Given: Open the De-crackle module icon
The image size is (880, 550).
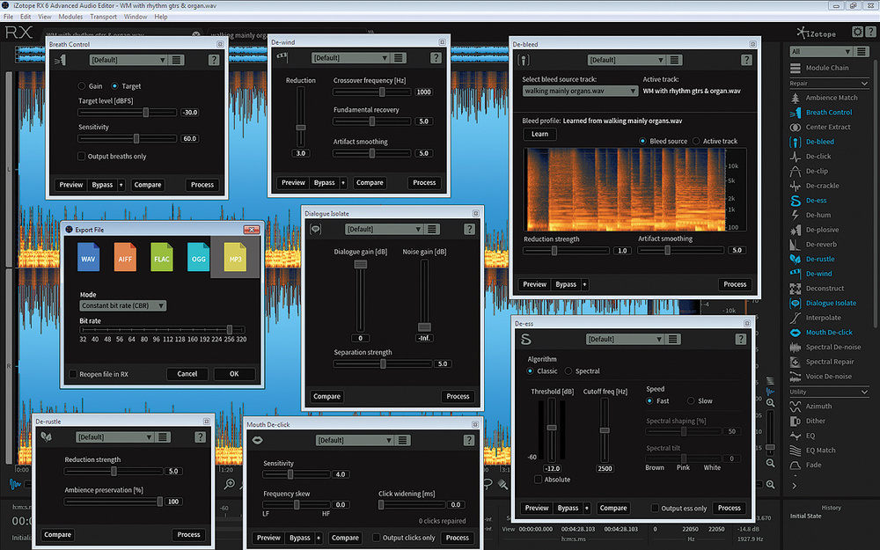Looking at the screenshot, I should [796, 185].
